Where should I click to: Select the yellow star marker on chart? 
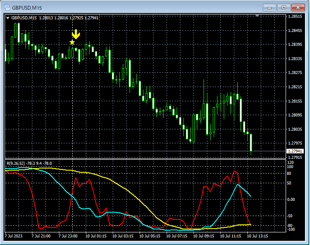pos(72,42)
